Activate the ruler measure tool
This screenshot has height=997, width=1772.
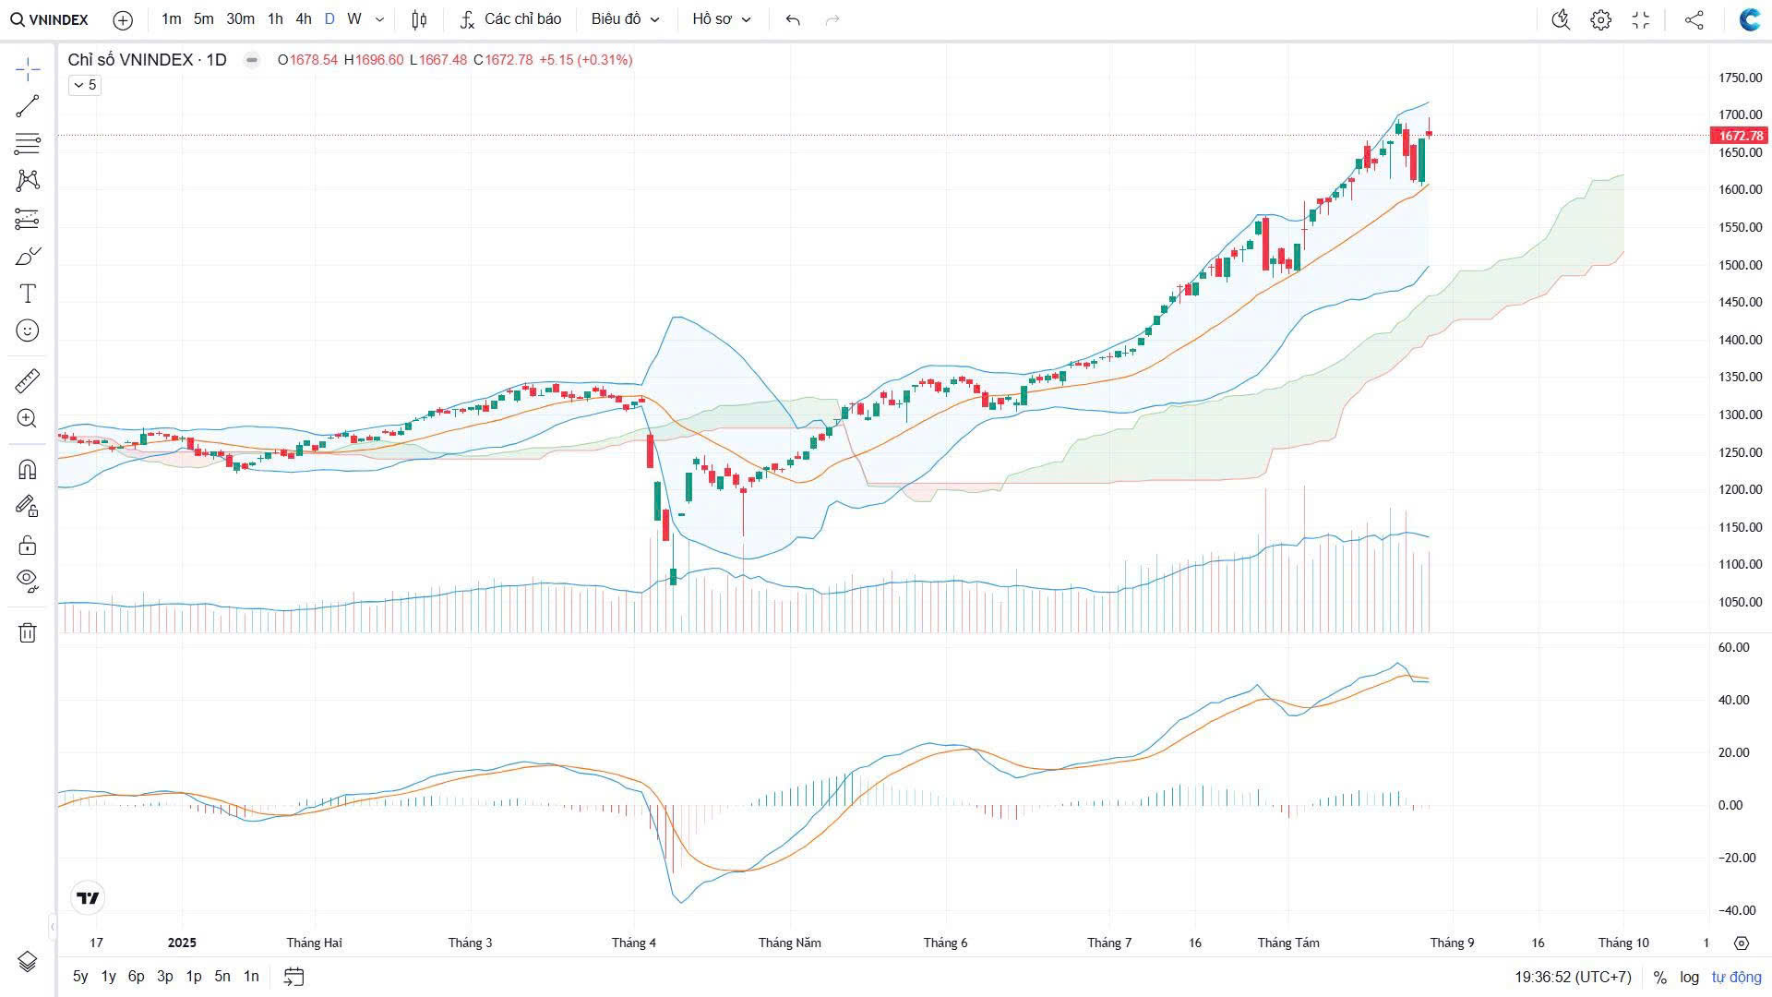pos(28,380)
